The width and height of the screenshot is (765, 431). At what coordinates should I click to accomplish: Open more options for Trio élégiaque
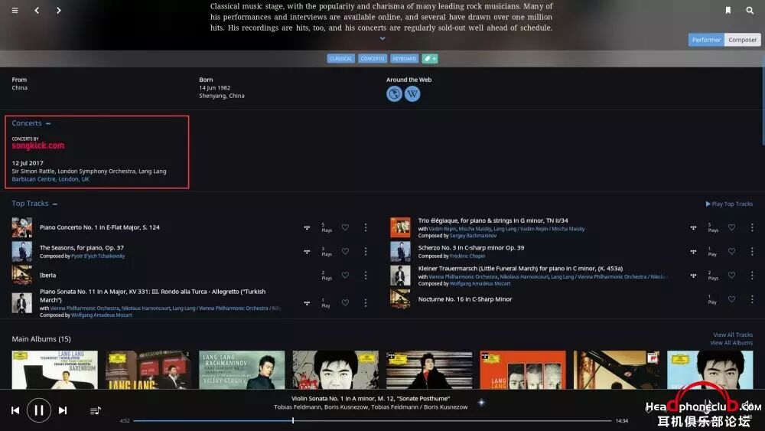[752, 227]
